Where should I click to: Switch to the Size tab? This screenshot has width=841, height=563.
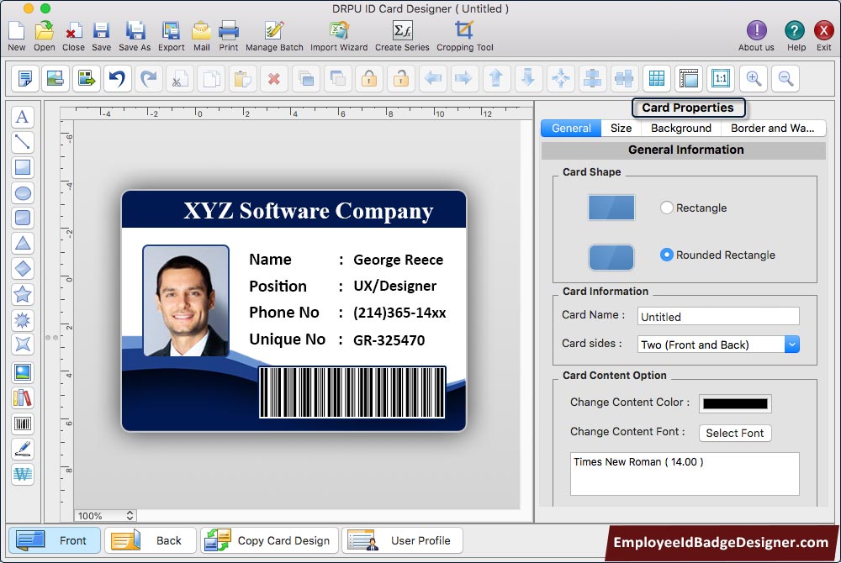[x=621, y=128]
